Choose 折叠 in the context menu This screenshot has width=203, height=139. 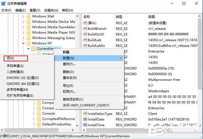89,52
